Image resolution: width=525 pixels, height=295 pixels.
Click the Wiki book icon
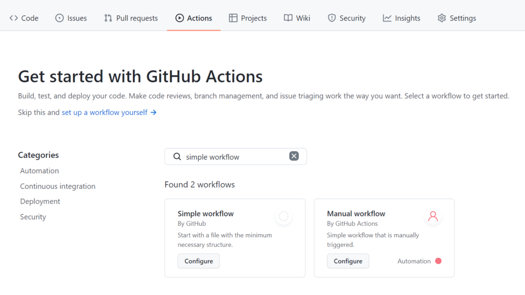point(288,18)
